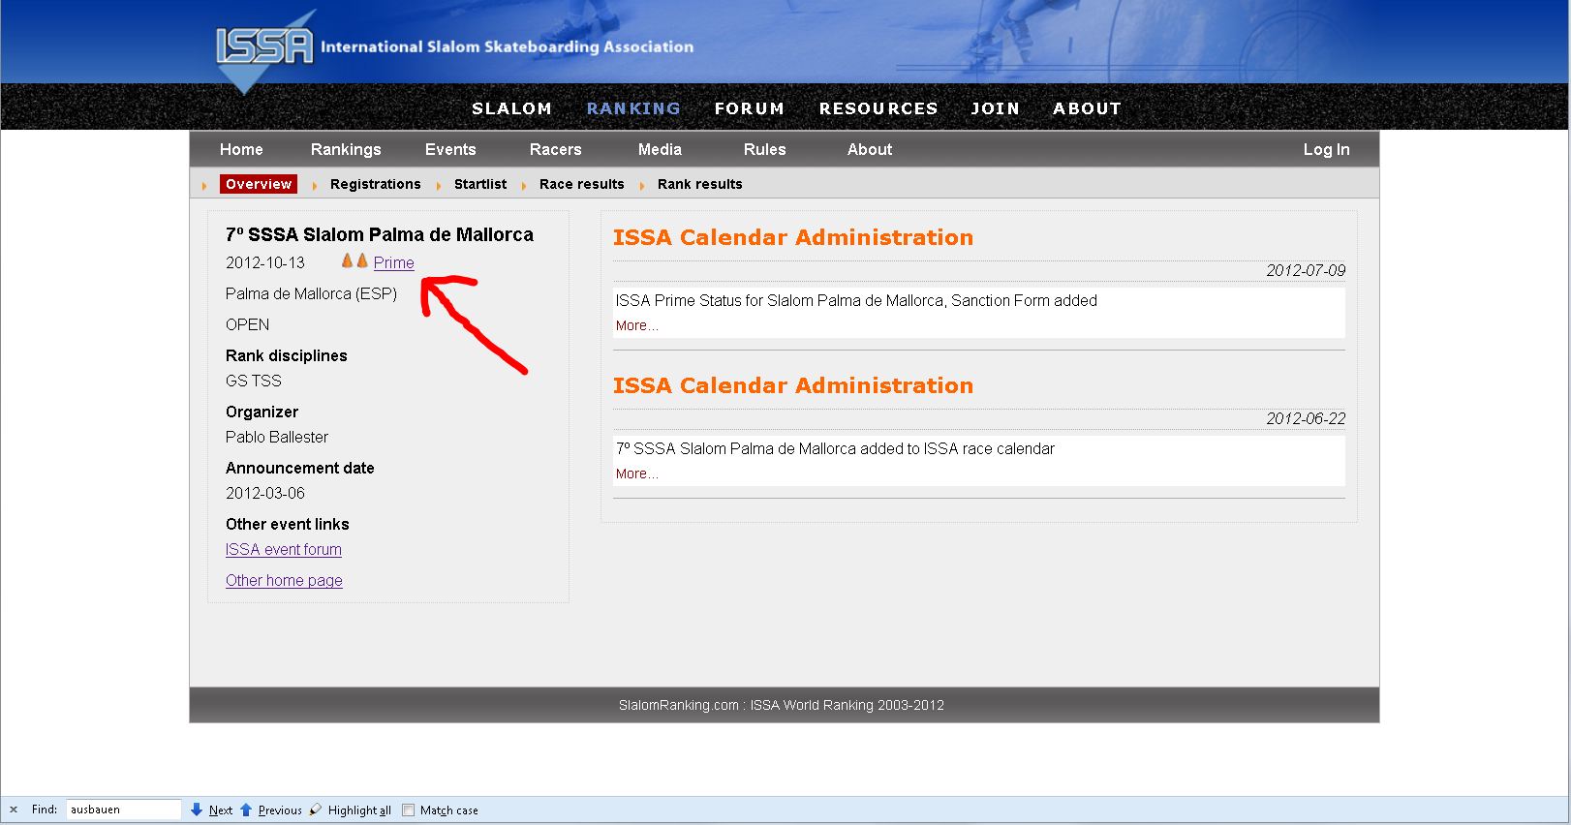1571x825 pixels.
Task: Open the RANKING top menu
Action: [633, 108]
